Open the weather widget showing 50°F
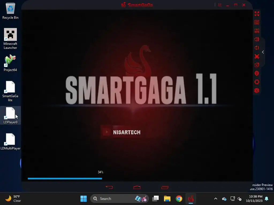Image resolution: width=274 pixels, height=205 pixels. point(13,199)
